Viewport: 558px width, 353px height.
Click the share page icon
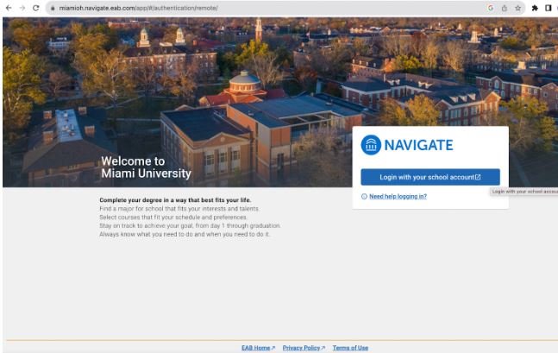click(505, 8)
